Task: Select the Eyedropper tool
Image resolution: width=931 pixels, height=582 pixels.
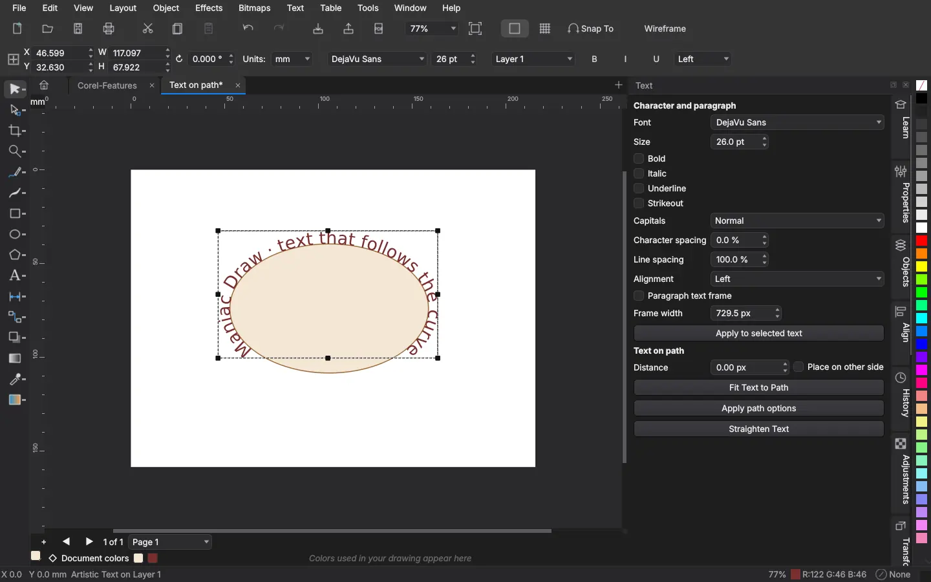Action: pyautogui.click(x=16, y=380)
